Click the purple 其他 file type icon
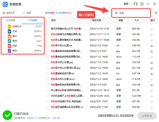Viewport: 159px width, 122px height. point(9,51)
